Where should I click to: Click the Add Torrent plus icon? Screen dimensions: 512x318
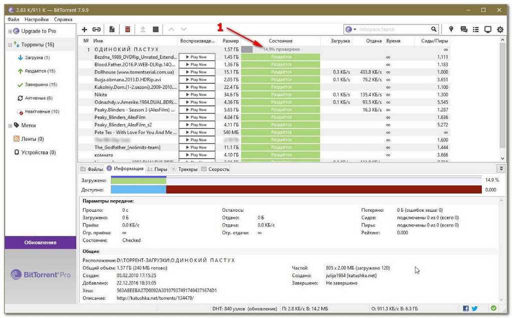(84, 29)
